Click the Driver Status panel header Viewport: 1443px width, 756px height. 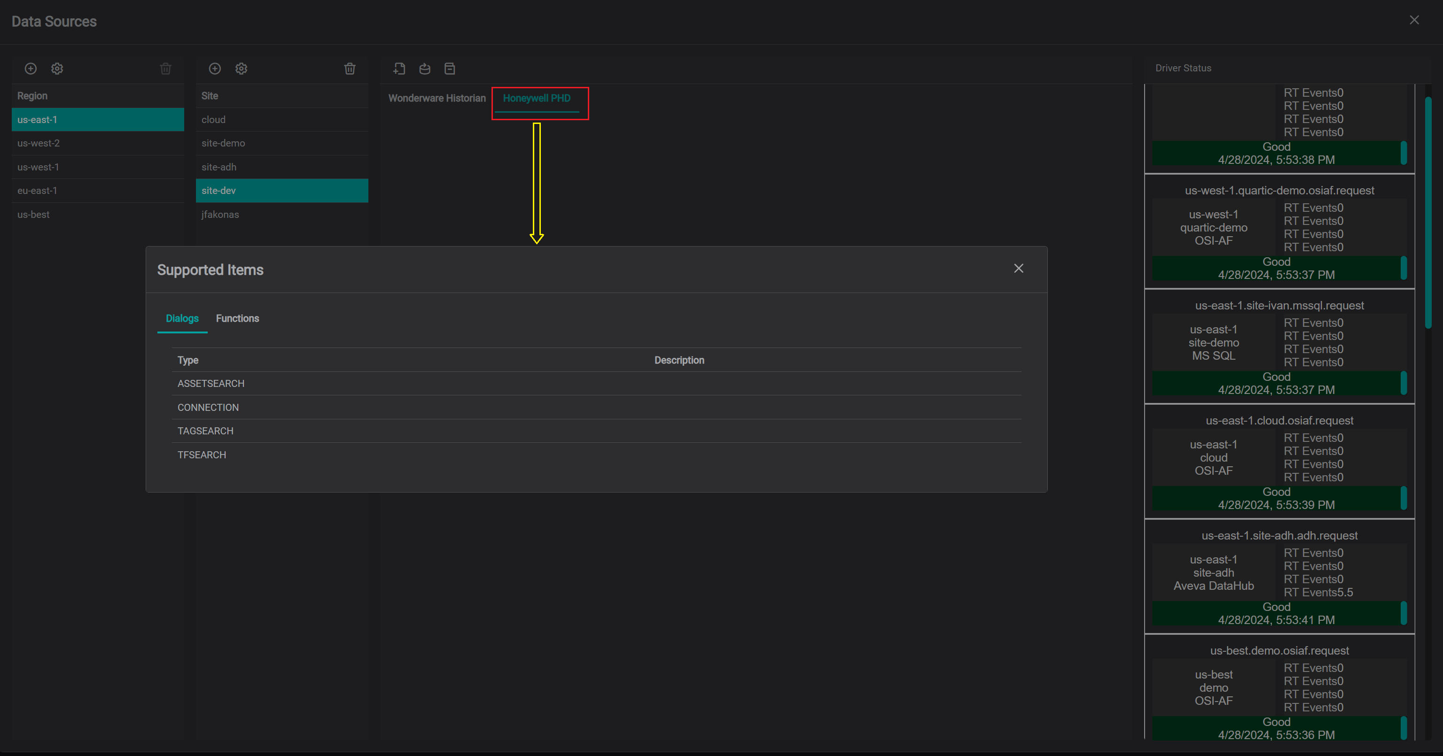pyautogui.click(x=1183, y=68)
